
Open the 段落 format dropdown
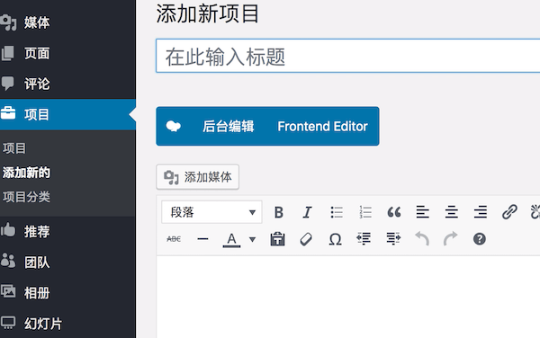tap(211, 212)
